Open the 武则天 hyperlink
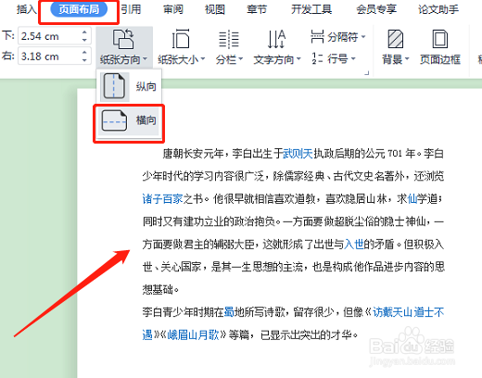482x378 pixels. (x=298, y=153)
